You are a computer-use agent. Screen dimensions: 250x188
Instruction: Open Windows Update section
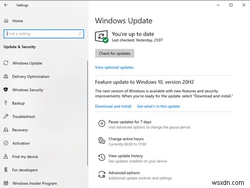click(x=27, y=63)
